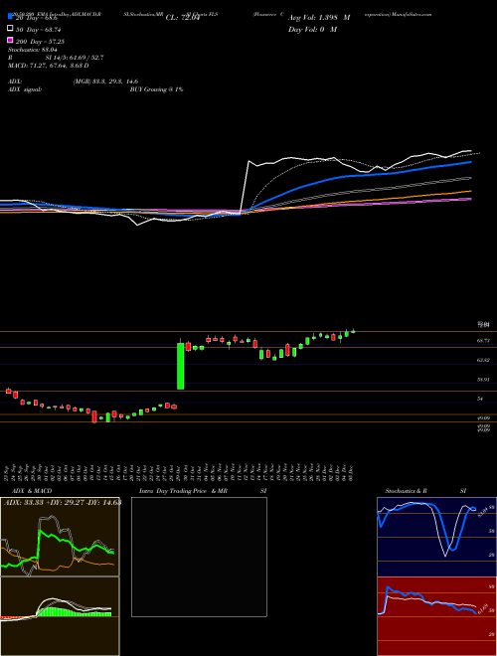Click the Intra Day Trading Price & MRSI heading

point(203,491)
